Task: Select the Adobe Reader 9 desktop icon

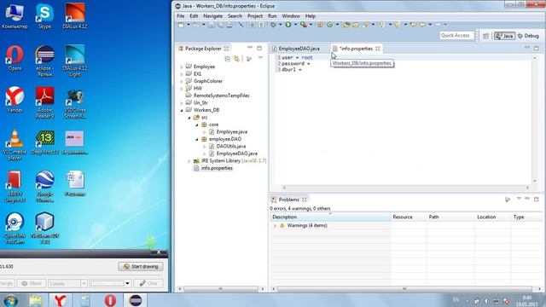Action: click(44, 102)
